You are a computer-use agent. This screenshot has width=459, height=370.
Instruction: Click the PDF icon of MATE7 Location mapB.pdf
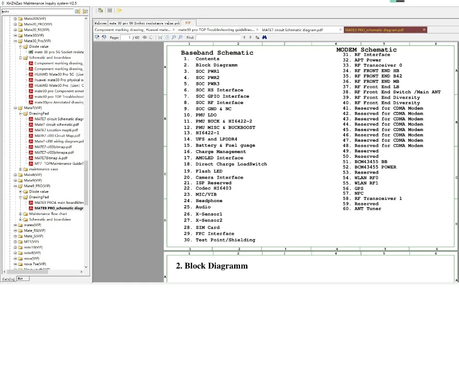pos(31,130)
